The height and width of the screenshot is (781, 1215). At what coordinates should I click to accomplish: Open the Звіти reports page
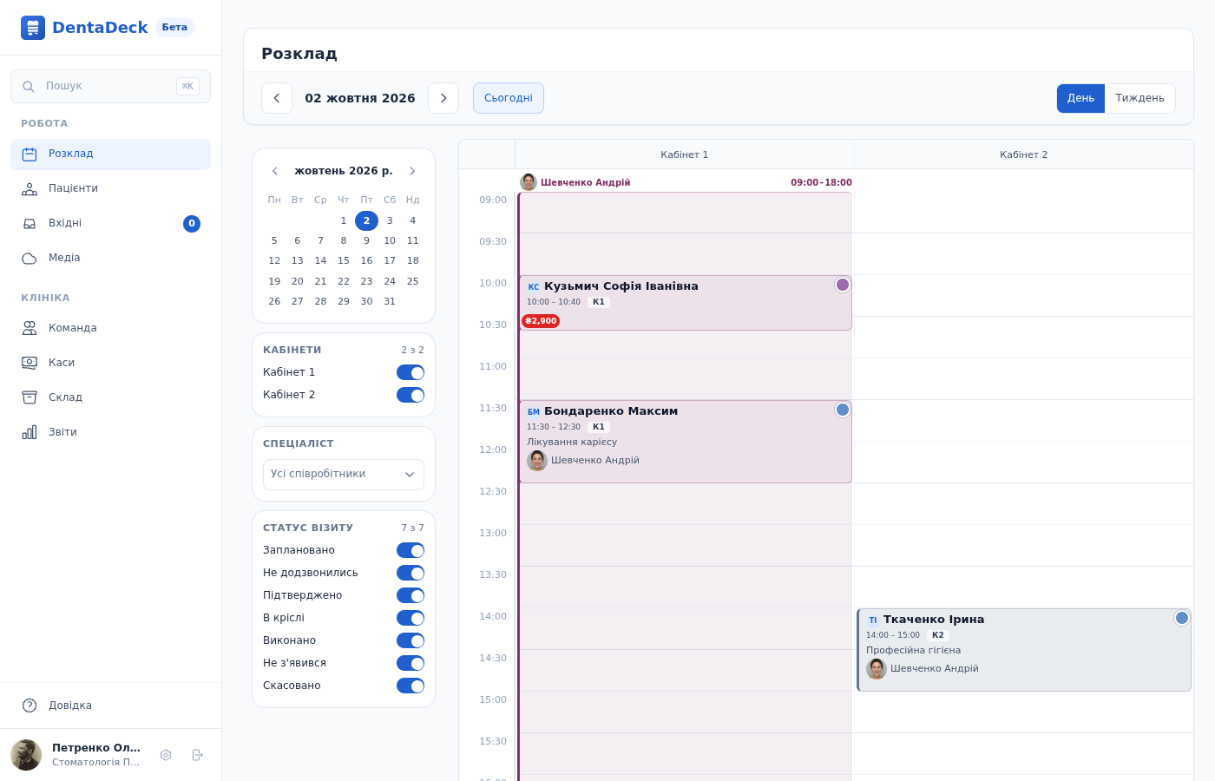coord(110,432)
